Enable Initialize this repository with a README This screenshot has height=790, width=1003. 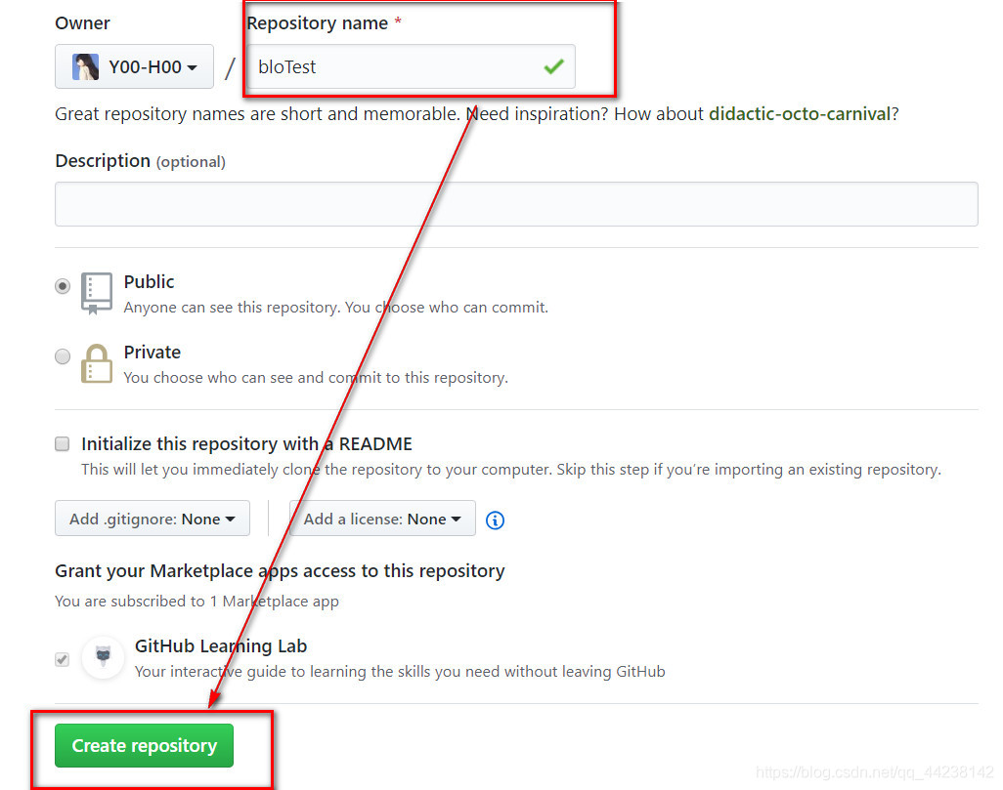[62, 443]
